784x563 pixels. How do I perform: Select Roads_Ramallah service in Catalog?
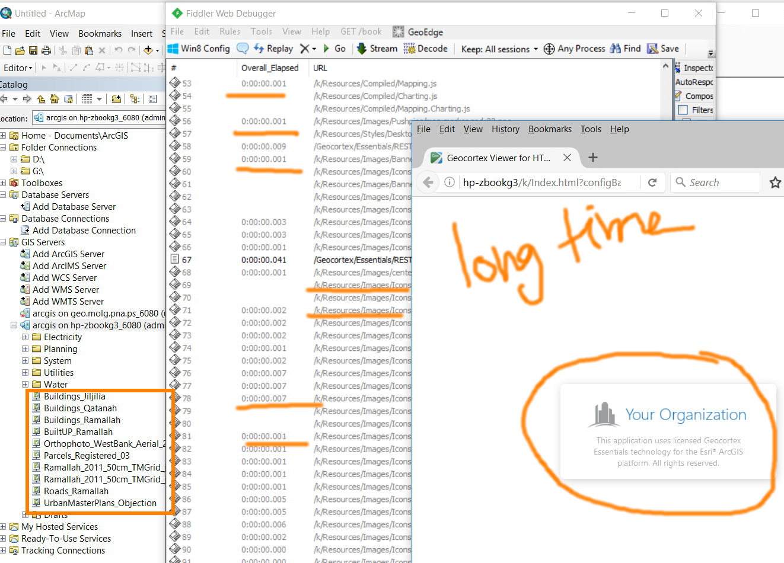[x=76, y=491]
